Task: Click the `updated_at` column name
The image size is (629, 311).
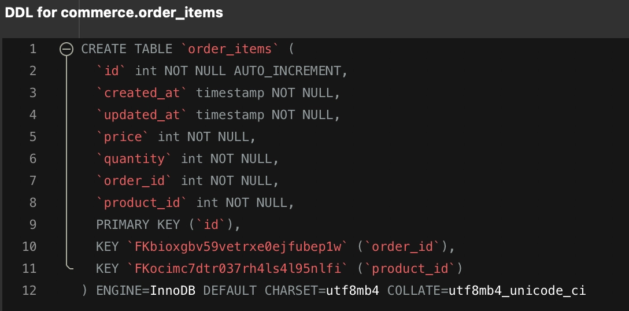Action: (x=142, y=115)
